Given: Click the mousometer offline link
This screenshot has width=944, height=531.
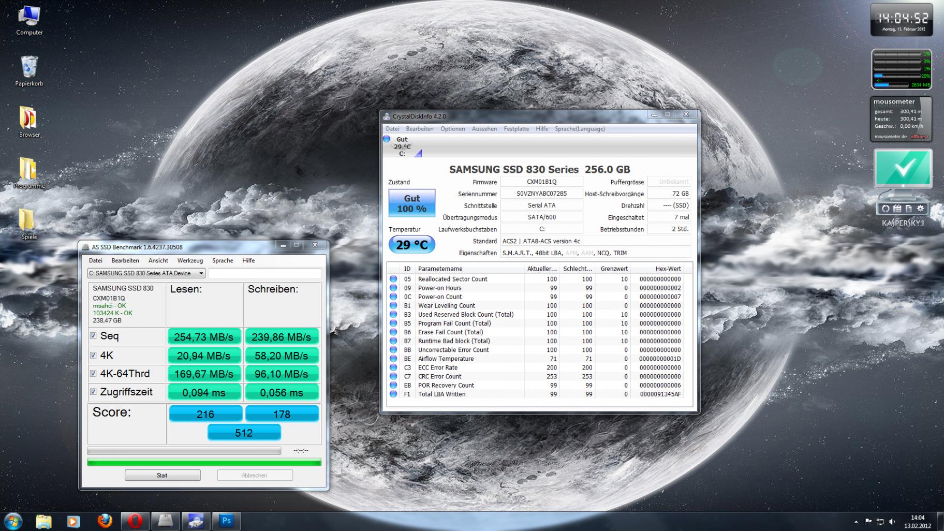Looking at the screenshot, I should click(x=920, y=137).
